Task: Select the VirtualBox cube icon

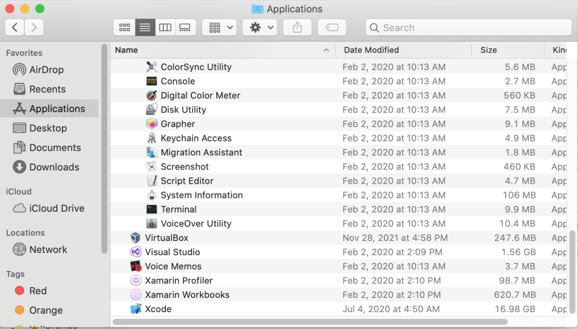Action: point(135,238)
